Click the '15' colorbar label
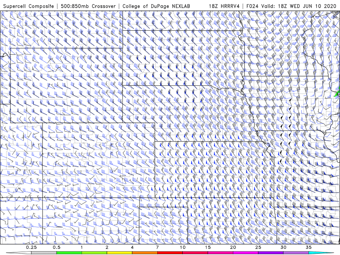The height and width of the screenshot is (255, 340). [208, 247]
